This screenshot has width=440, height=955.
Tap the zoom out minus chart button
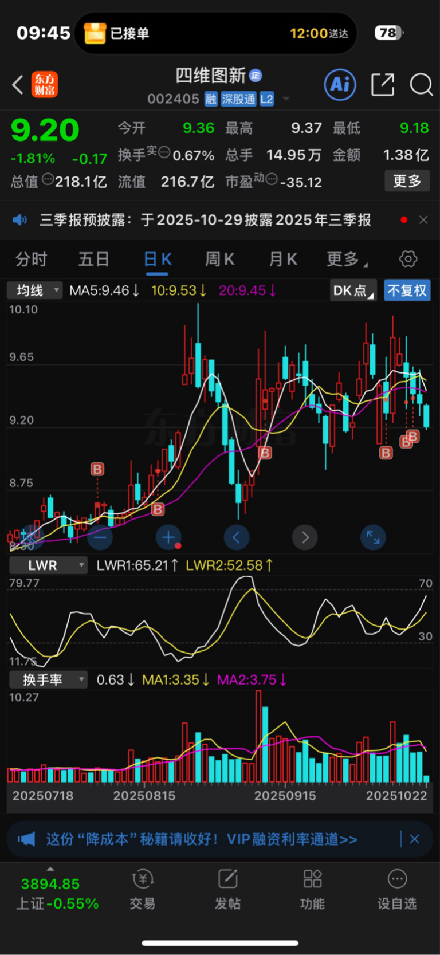(100, 537)
